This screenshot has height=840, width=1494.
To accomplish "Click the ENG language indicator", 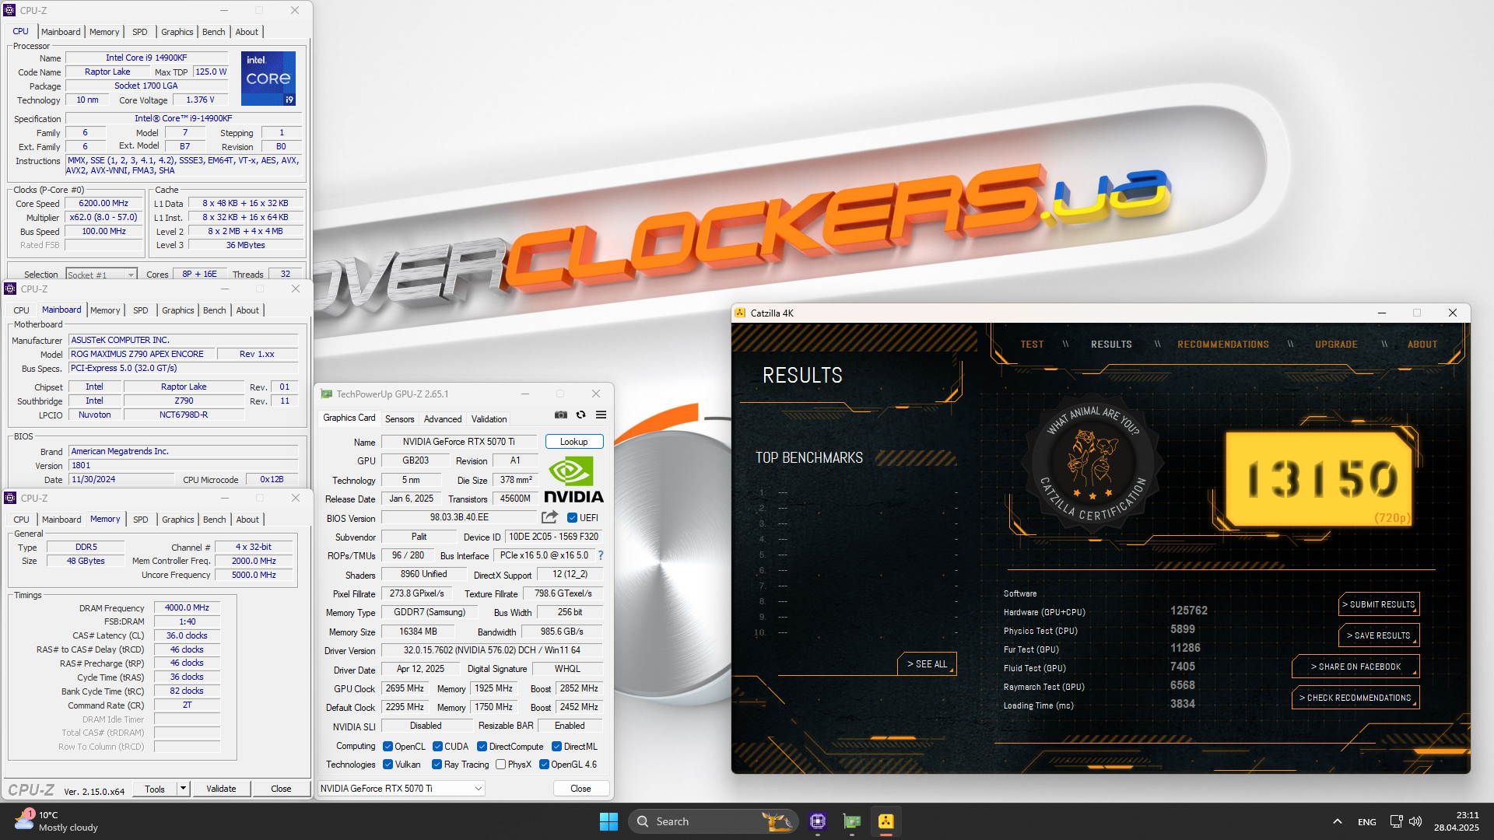I will pyautogui.click(x=1366, y=822).
